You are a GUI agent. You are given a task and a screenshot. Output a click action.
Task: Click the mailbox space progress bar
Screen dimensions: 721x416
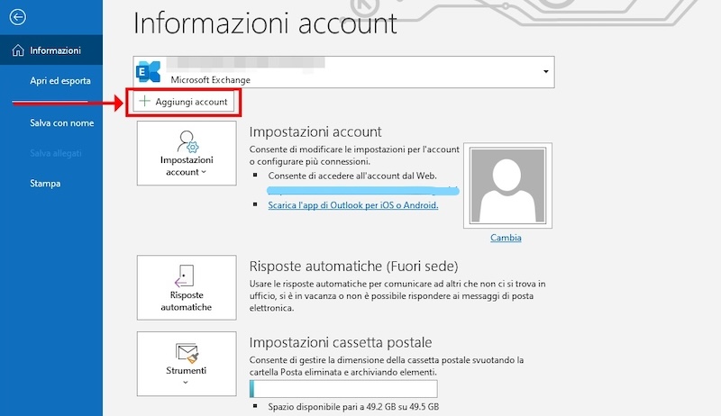343,389
